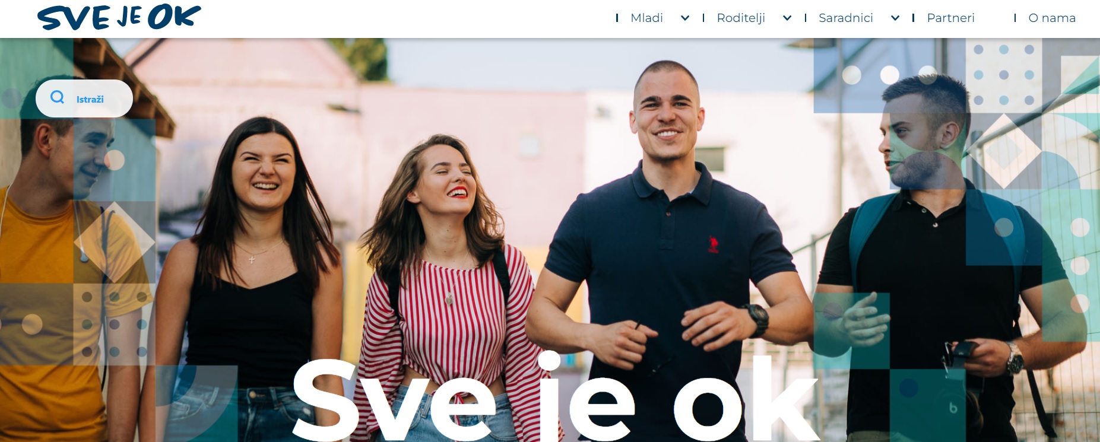Click the teal dotted grid pattern
1100x442 pixels.
tap(1004, 75)
